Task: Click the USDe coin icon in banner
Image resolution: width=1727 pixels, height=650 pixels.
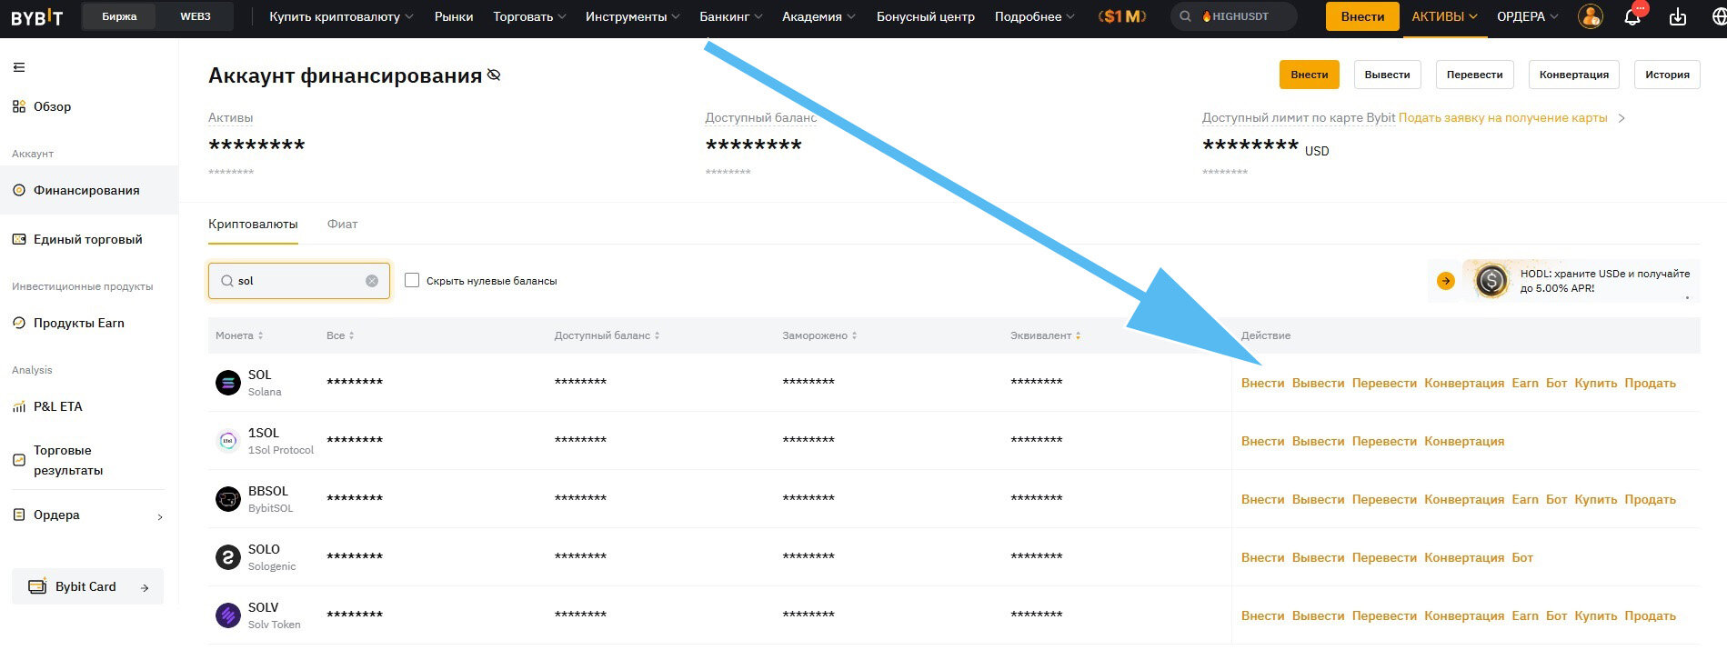Action: [1491, 281]
